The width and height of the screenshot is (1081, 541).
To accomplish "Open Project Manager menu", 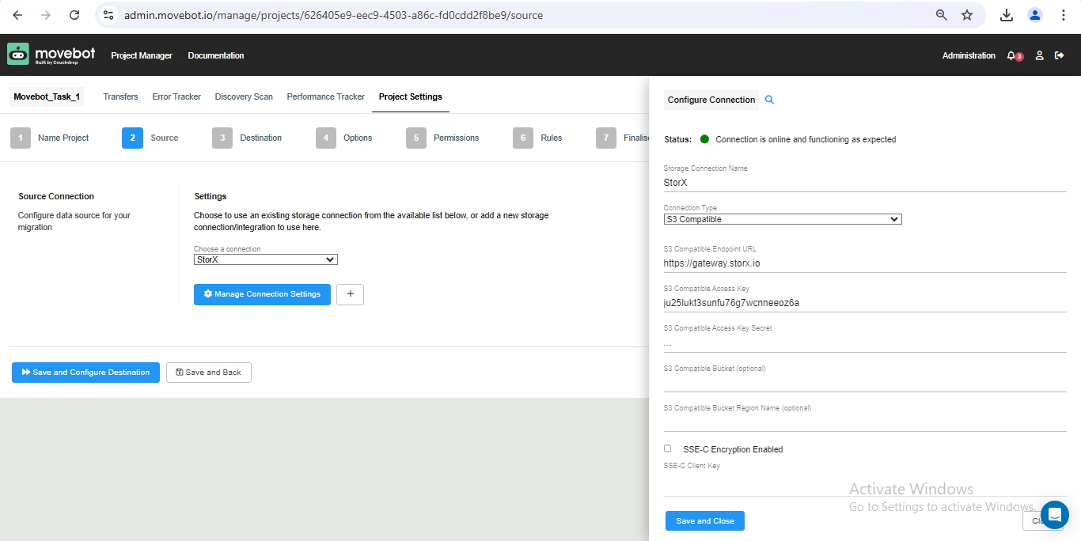I will pyautogui.click(x=142, y=55).
